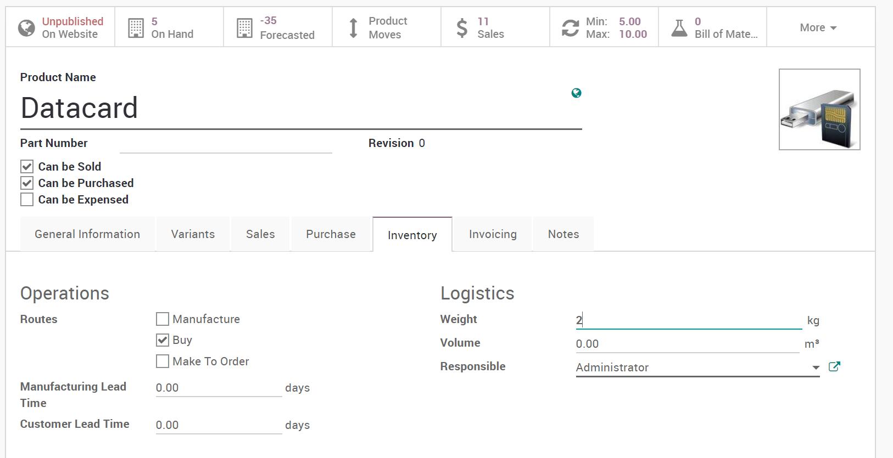Click the dollar sign Sales icon
Image resolution: width=893 pixels, height=458 pixels.
click(462, 27)
